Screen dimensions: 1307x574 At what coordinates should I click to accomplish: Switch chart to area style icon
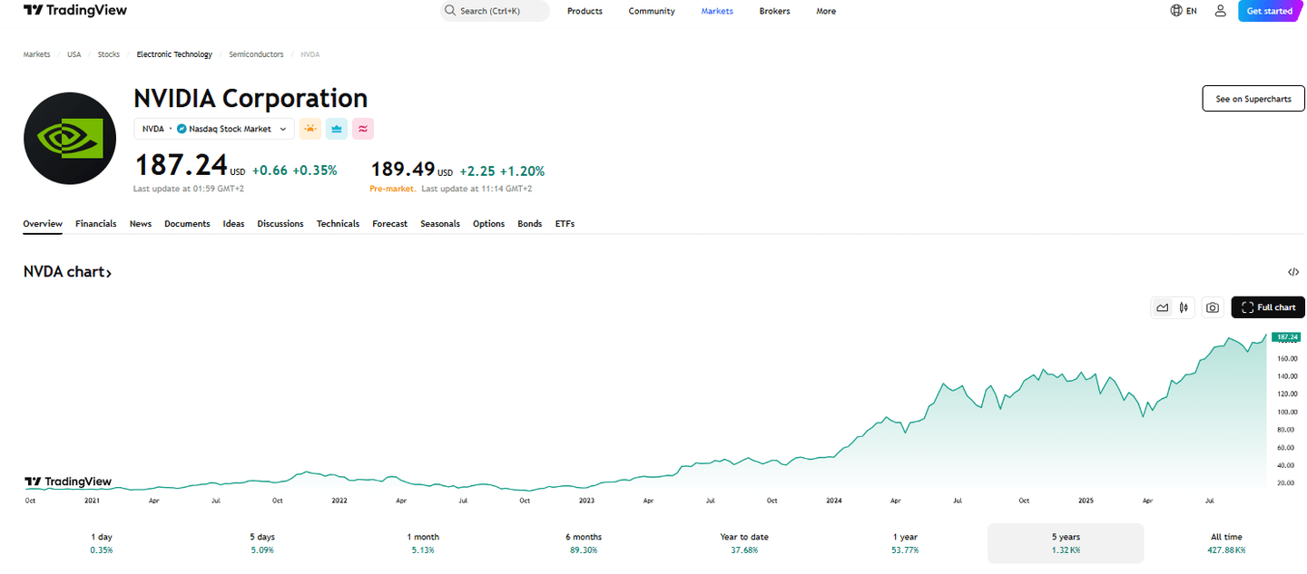pyautogui.click(x=1162, y=307)
